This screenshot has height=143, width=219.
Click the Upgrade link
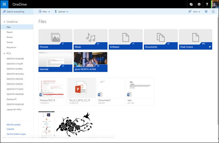pos(10,129)
